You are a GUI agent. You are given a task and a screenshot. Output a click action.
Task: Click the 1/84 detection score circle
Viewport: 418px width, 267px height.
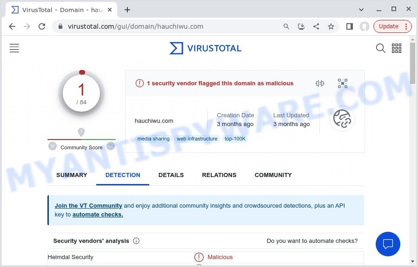(81, 93)
